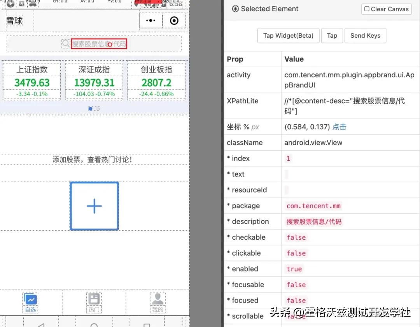Click the 点击 link beside the coordinates

pos(339,127)
